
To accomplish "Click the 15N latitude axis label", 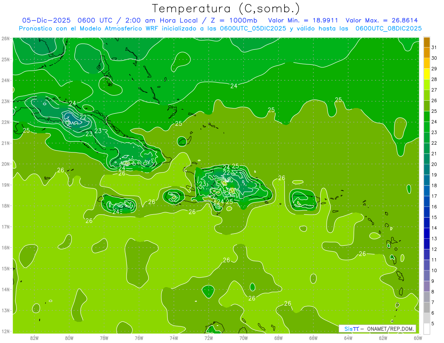I will point(5,268).
